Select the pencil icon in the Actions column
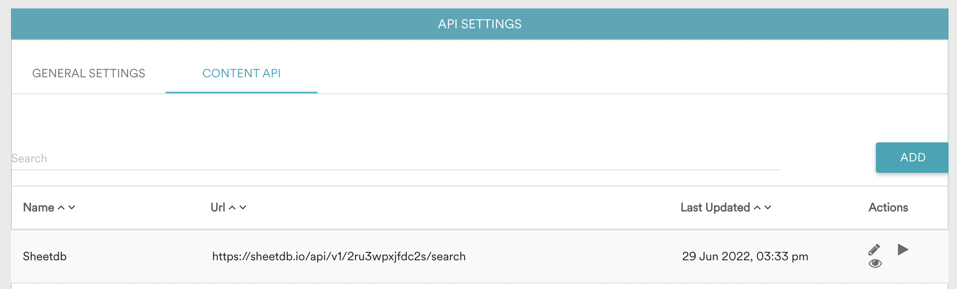957x289 pixels. pyautogui.click(x=874, y=249)
